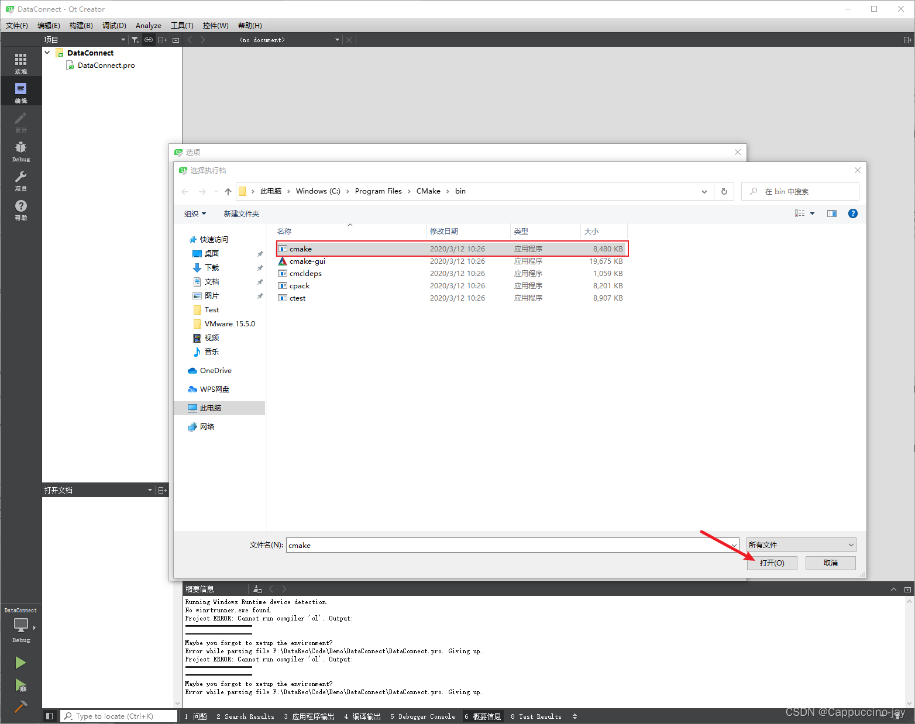Select the cmake-gui file in the list
Screen dimensions: 915x724
coord(307,261)
